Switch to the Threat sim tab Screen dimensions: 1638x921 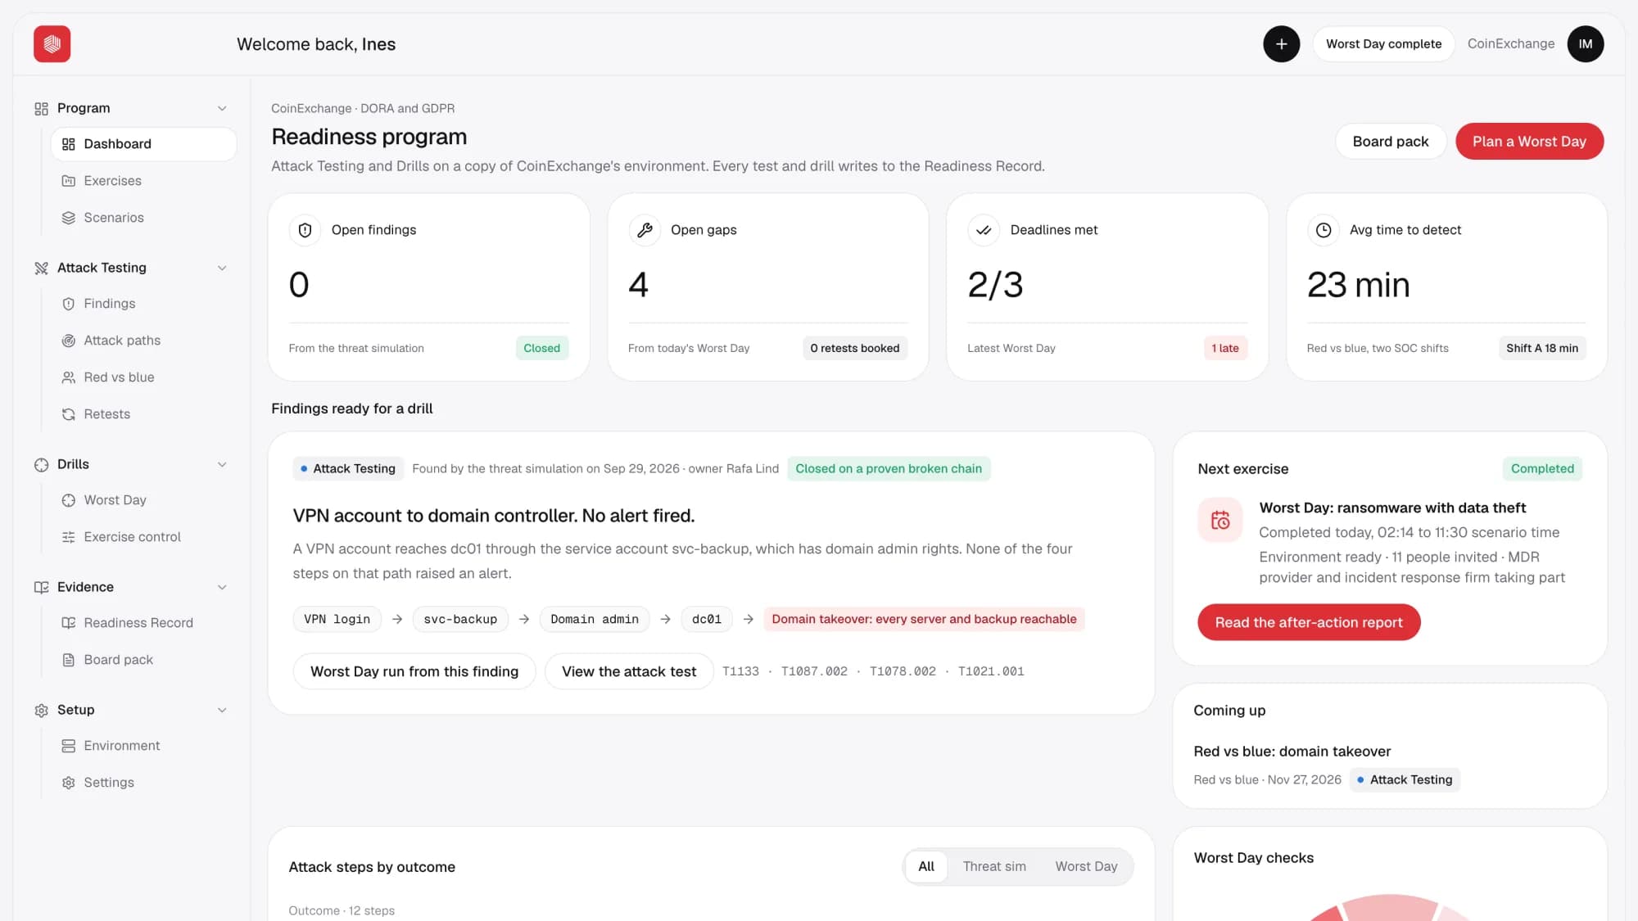coord(994,866)
